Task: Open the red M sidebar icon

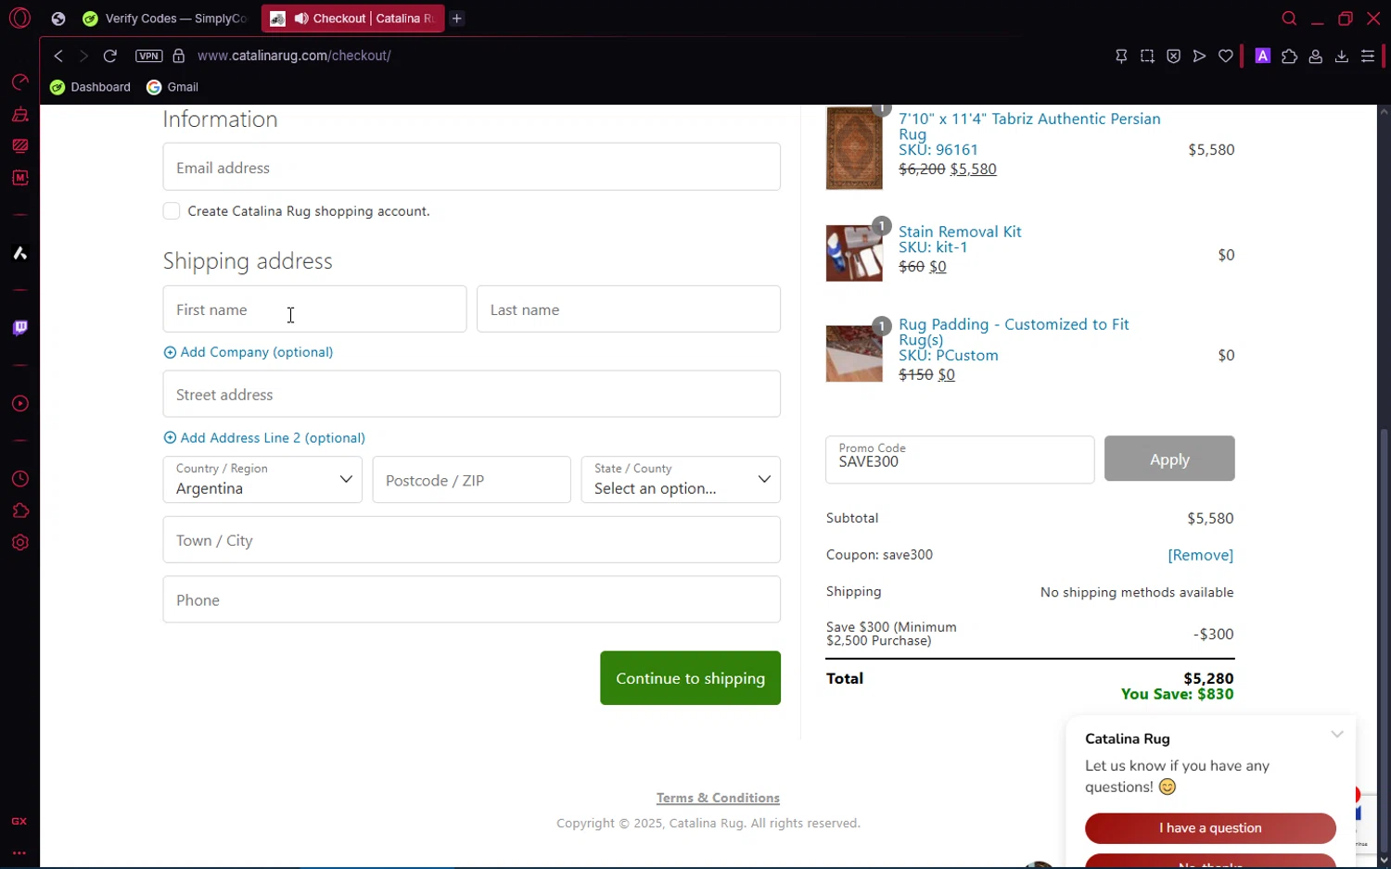Action: click(19, 177)
